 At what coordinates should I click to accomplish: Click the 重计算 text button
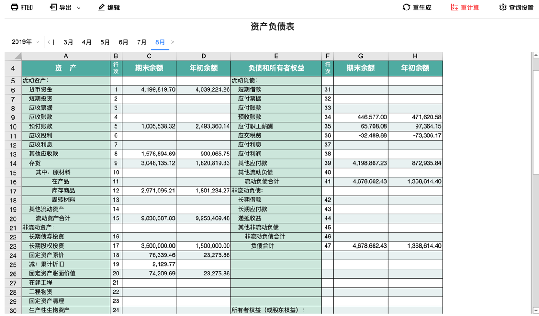[x=470, y=8]
